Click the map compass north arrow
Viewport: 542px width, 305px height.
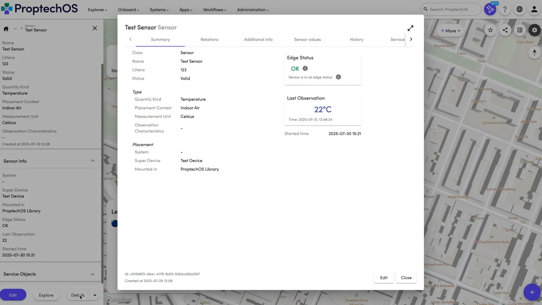(534, 53)
